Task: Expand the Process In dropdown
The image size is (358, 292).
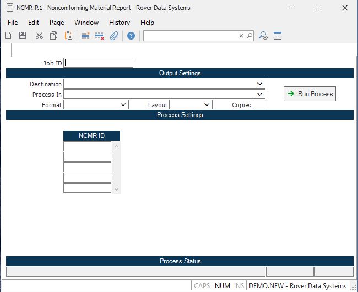Action: coord(260,94)
